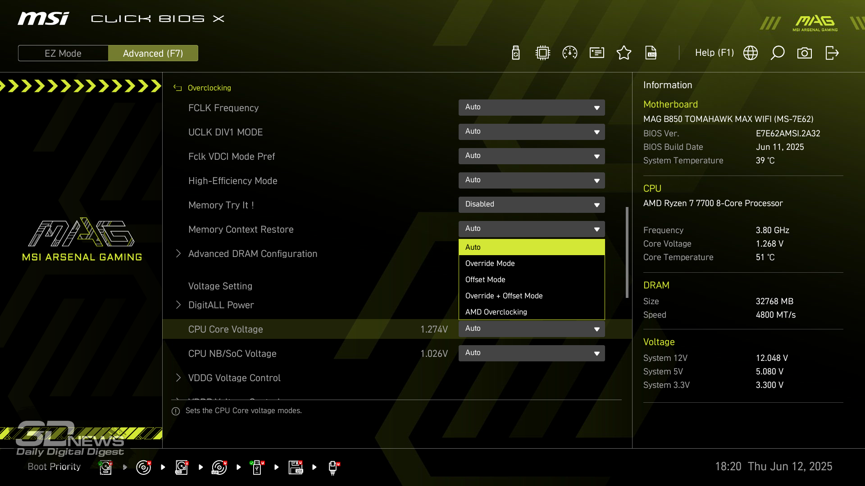865x486 pixels.
Task: Open the speedometer overclocking profile icon
Action: (570, 53)
